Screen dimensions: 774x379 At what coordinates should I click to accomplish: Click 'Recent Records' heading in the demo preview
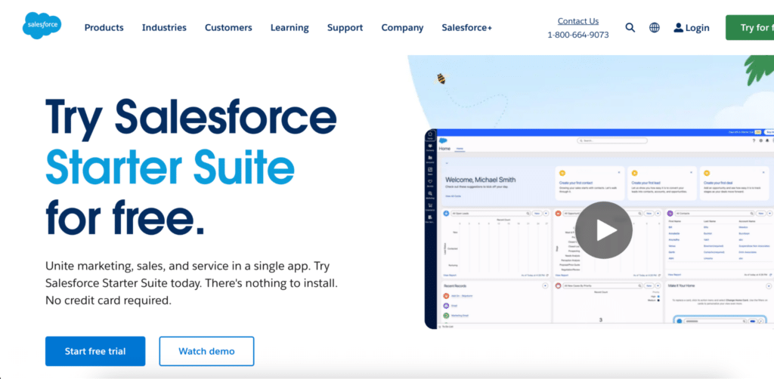coord(454,286)
